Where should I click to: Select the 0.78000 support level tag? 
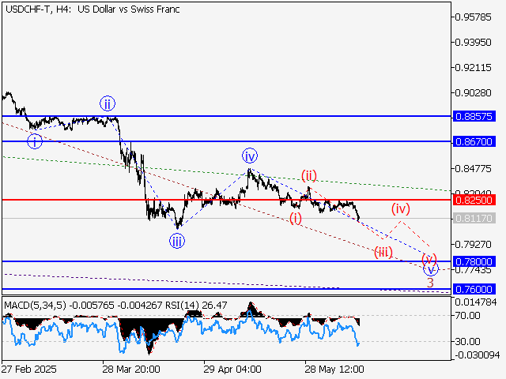click(475, 261)
